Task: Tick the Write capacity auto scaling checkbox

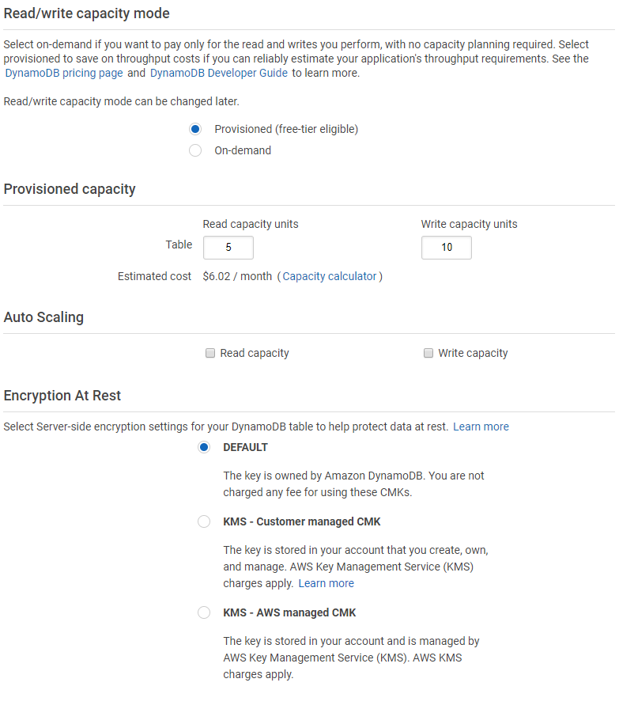Action: point(428,353)
